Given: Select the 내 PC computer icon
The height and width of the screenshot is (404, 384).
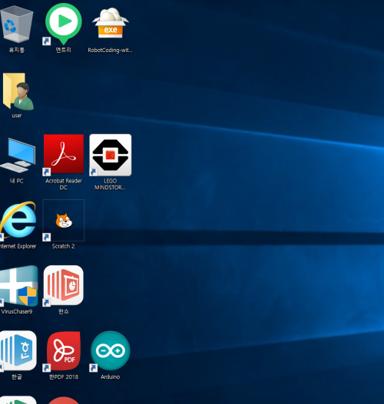Looking at the screenshot, I should (x=18, y=156).
